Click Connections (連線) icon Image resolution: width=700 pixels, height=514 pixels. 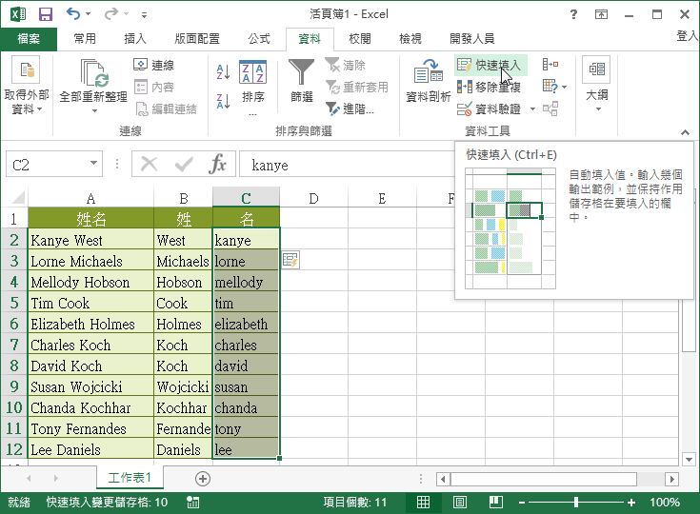point(140,65)
